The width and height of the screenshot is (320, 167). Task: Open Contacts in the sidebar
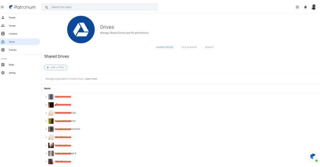coord(20,34)
